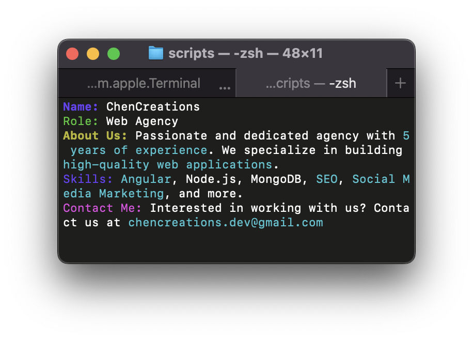Image resolution: width=473 pixels, height=340 pixels.
Task: Click the activity dots on the first tab
Action: (225, 88)
